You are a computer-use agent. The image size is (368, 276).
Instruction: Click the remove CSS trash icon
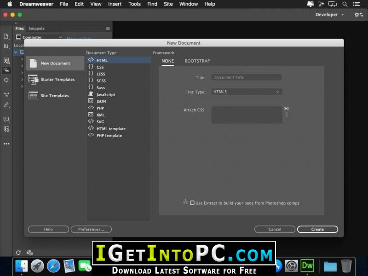pos(286,115)
